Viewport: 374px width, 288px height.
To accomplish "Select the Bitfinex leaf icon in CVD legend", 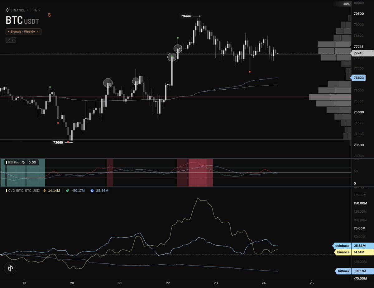I will coord(67,190).
